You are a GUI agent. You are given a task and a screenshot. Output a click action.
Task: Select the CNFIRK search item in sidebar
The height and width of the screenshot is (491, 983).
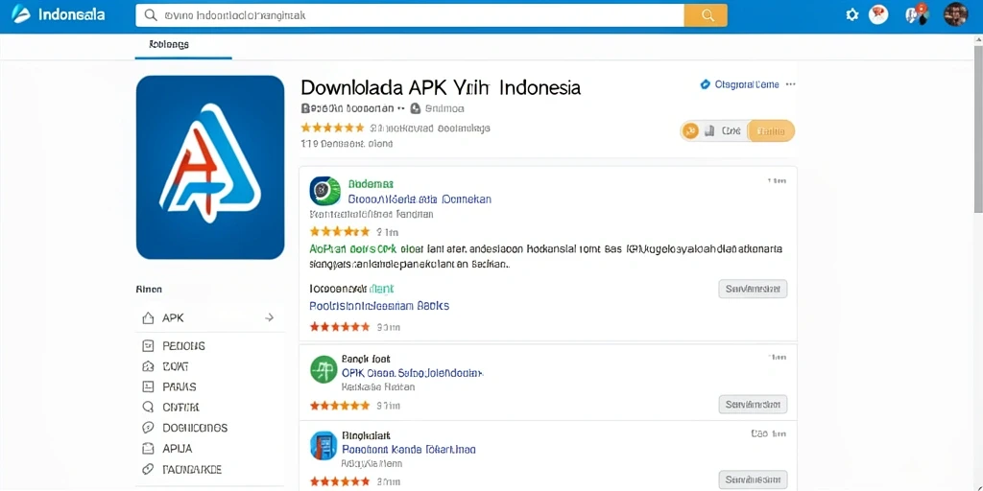coord(171,407)
